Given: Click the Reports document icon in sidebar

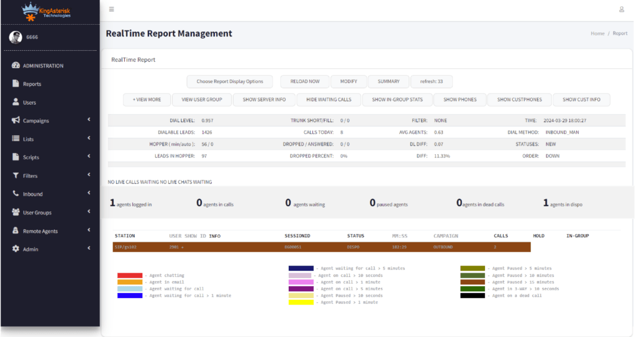Looking at the screenshot, I should click(16, 84).
